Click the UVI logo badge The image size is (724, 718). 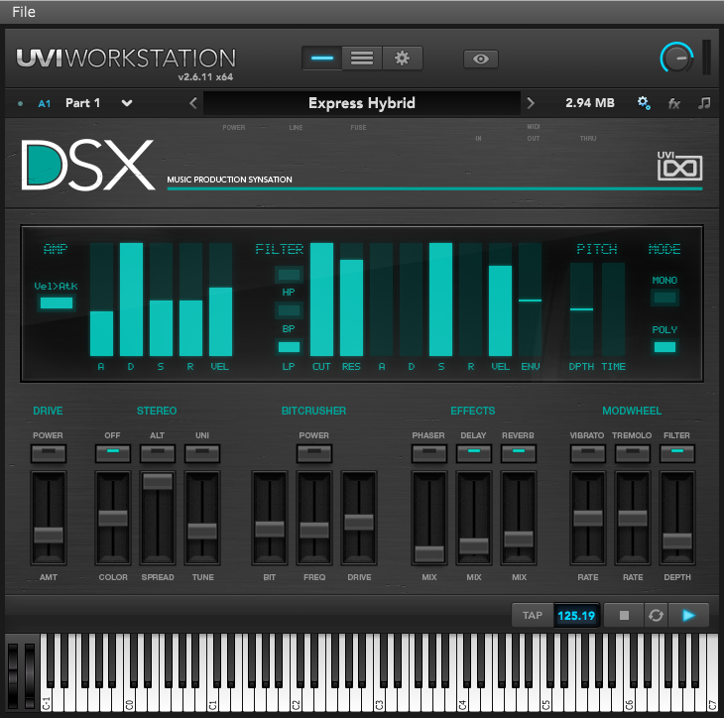coord(679,166)
